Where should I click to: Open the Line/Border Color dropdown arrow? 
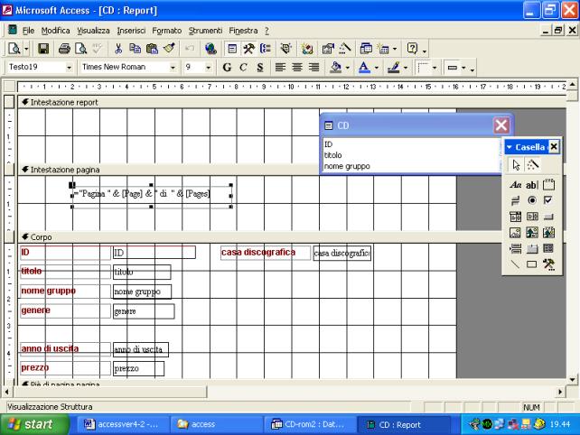click(406, 68)
